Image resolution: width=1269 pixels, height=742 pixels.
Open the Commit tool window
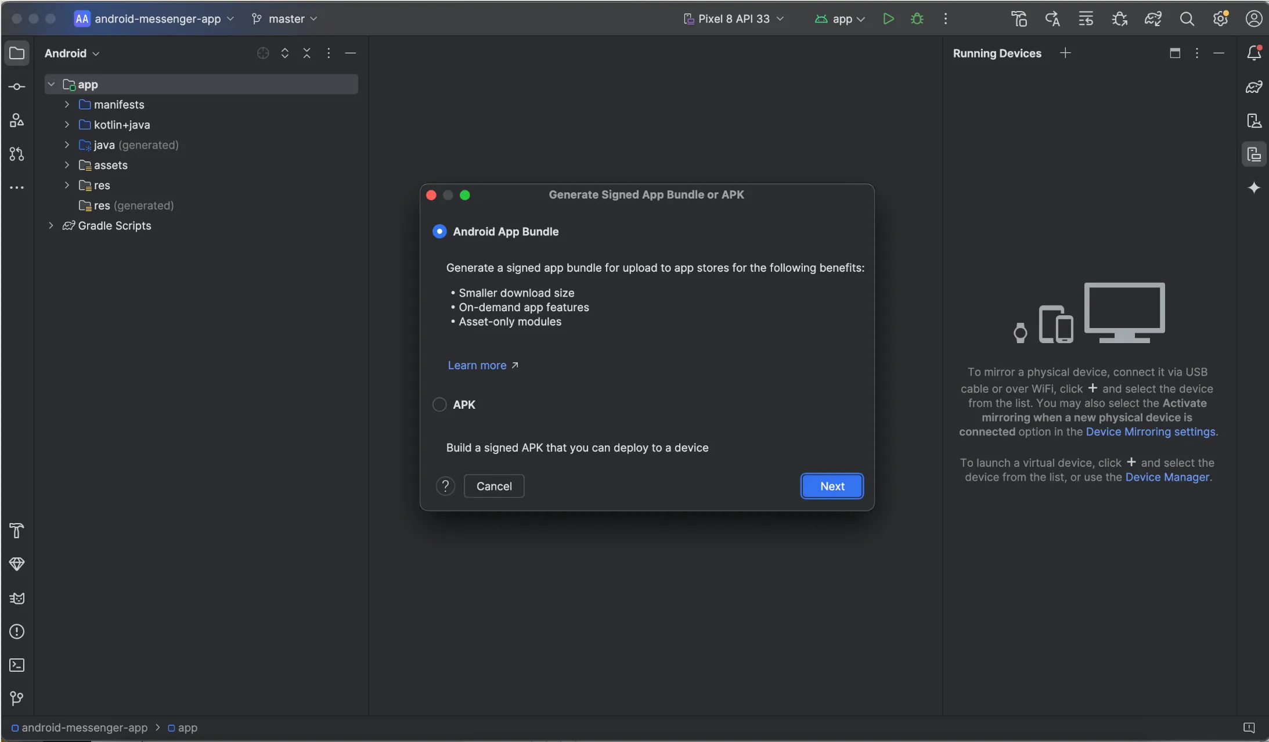17,87
